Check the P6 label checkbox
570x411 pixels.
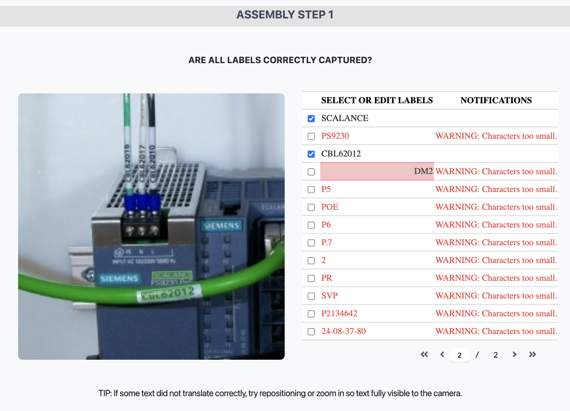(311, 225)
